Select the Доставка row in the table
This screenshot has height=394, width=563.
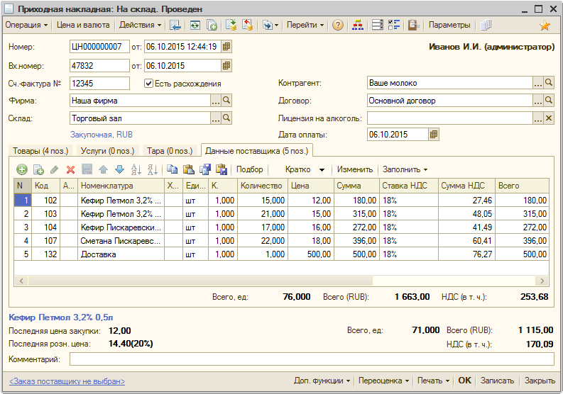click(x=281, y=254)
